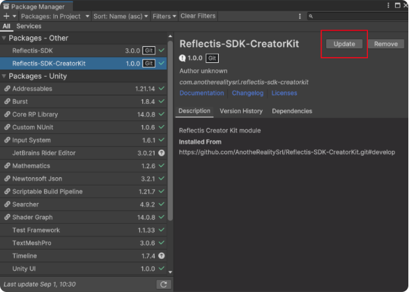Click the installed checkmark for Reflectis-SDK-CreatorKit
Image resolution: width=409 pixels, height=292 pixels.
point(162,63)
